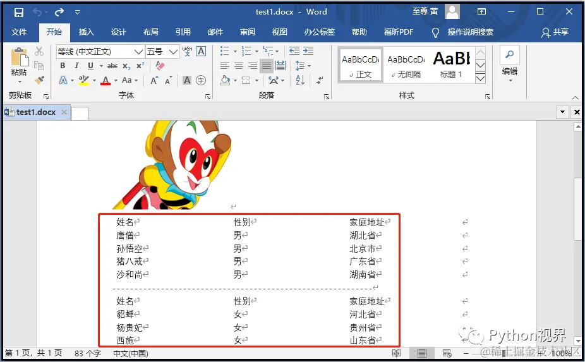The image size is (585, 362).
Task: Select the 无间隔 No Spacing style
Action: 406,64
